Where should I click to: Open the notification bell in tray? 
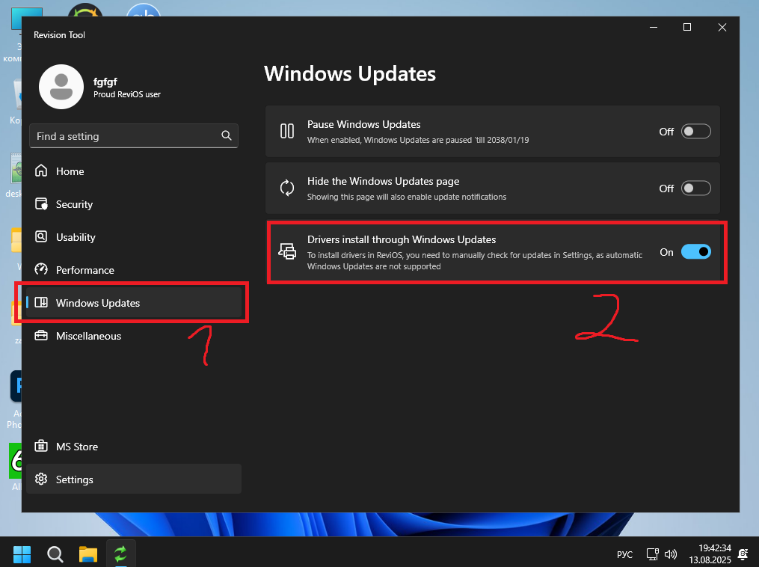point(743,554)
